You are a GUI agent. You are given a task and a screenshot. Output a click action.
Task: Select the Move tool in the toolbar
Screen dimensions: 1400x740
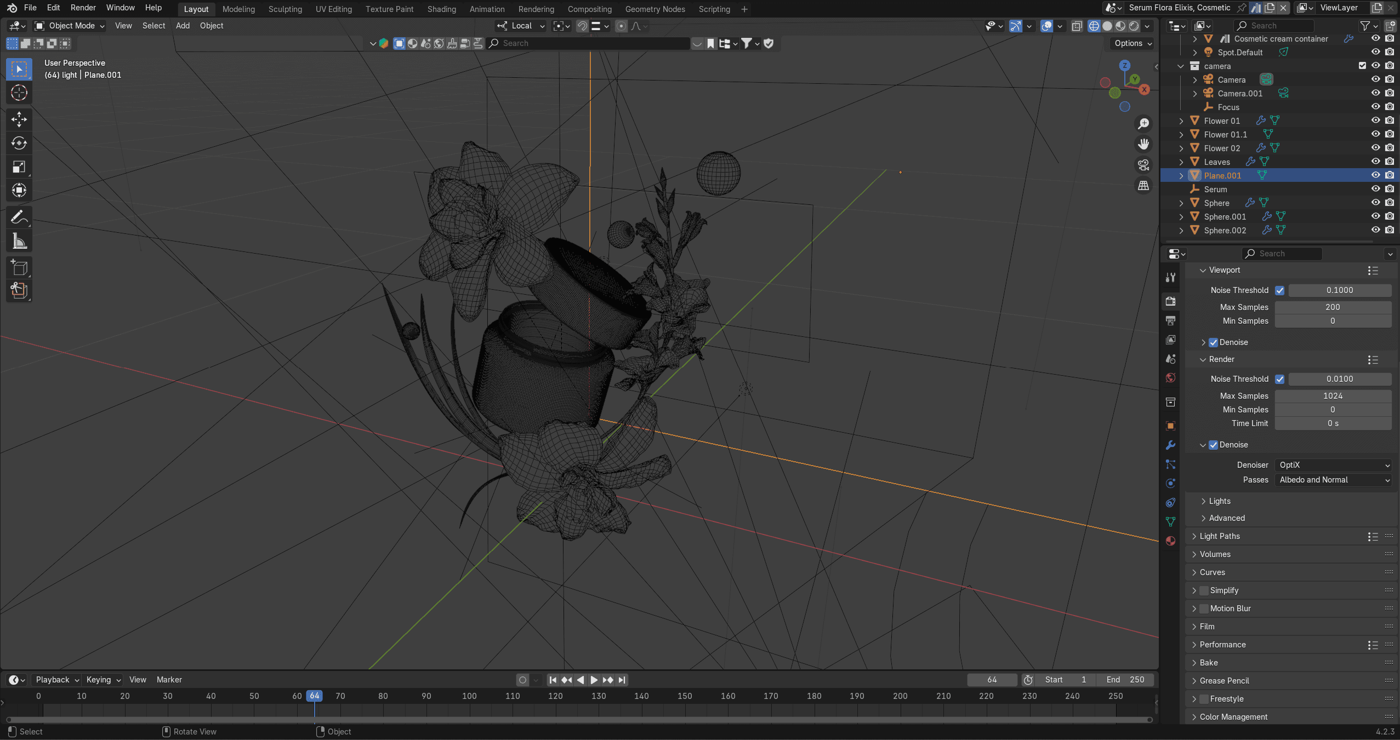19,119
